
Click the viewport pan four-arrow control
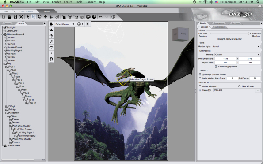point(51,36)
